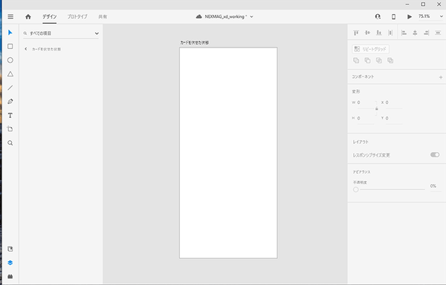The height and width of the screenshot is (285, 446).
Task: Go back with the layers chevron
Action: click(26, 49)
